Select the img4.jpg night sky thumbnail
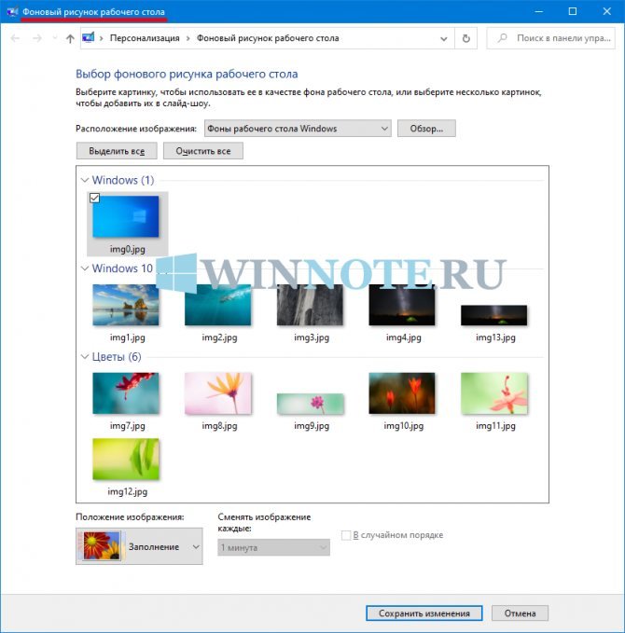The width and height of the screenshot is (625, 633). pyautogui.click(x=402, y=305)
